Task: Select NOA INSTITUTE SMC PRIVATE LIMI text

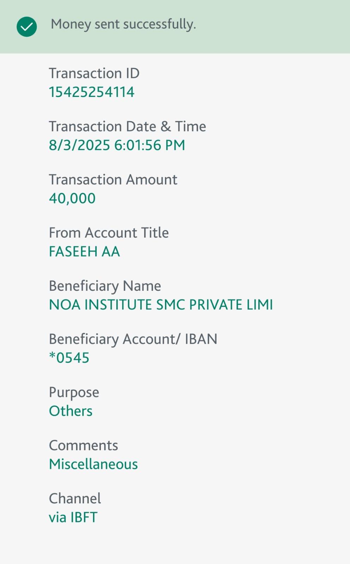Action: click(161, 305)
